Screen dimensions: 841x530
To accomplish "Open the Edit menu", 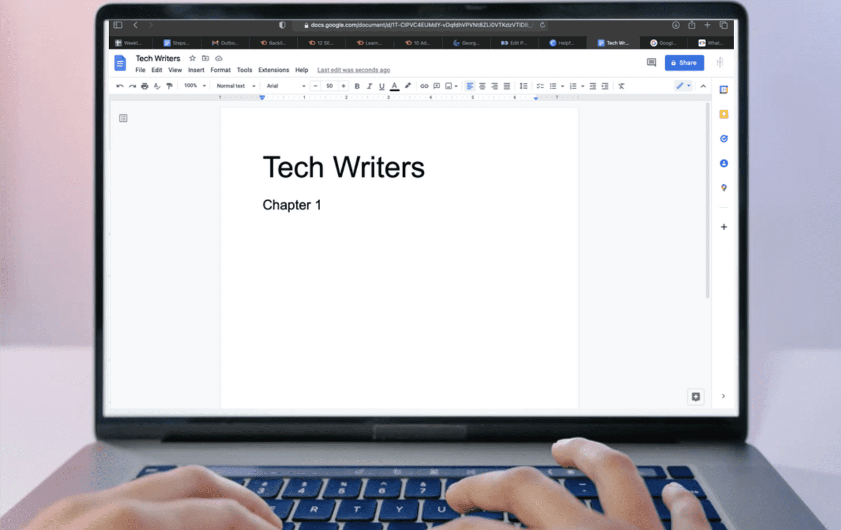I will coord(157,70).
